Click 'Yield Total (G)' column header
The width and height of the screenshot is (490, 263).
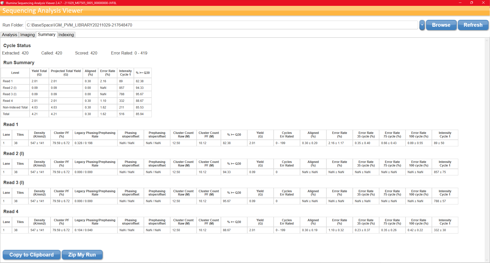pyautogui.click(x=39, y=73)
